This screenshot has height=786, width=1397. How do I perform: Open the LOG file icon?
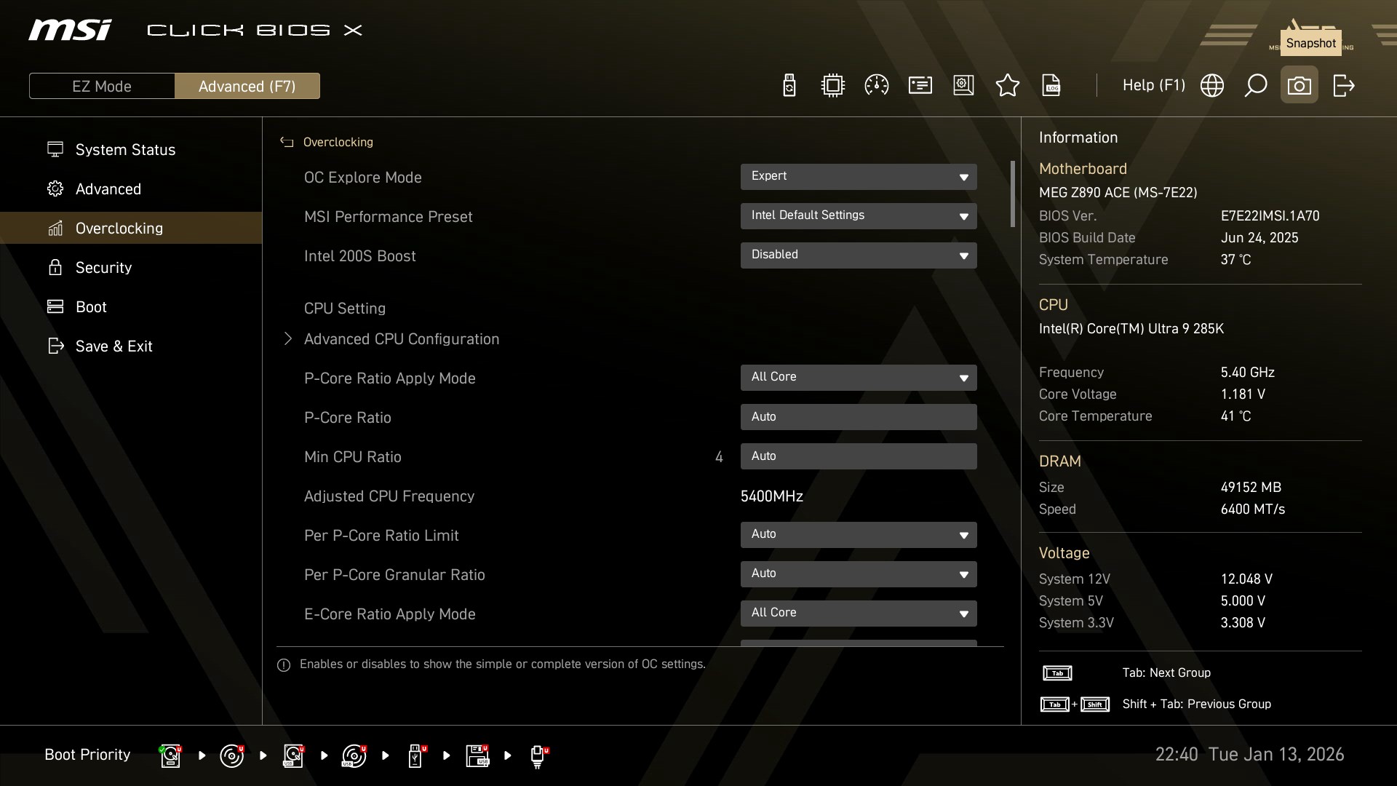point(1051,86)
